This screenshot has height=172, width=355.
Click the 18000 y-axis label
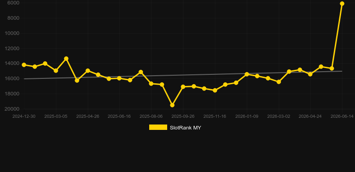pos(12,94)
